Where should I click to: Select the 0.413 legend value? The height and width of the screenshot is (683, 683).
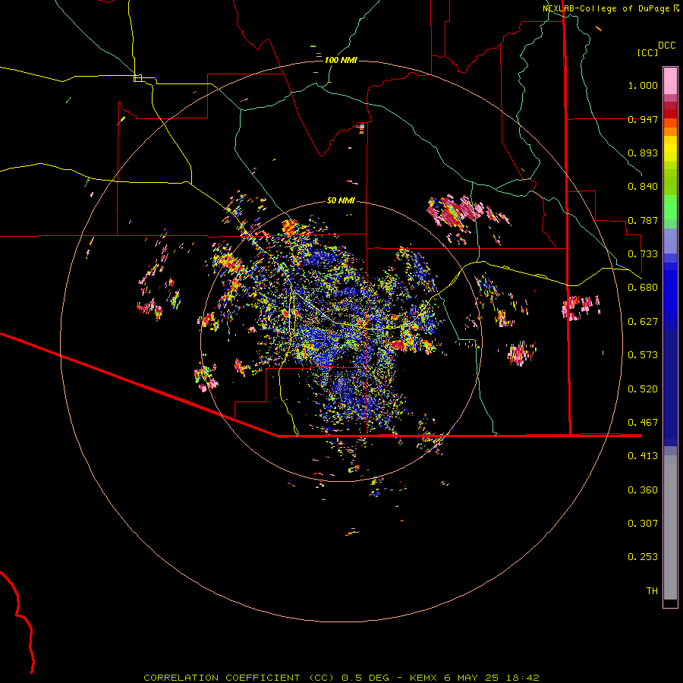(643, 456)
